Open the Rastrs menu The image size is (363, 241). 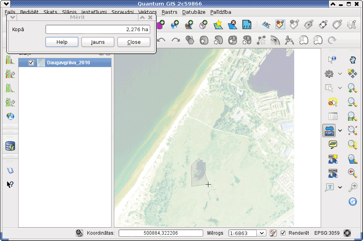click(x=170, y=12)
